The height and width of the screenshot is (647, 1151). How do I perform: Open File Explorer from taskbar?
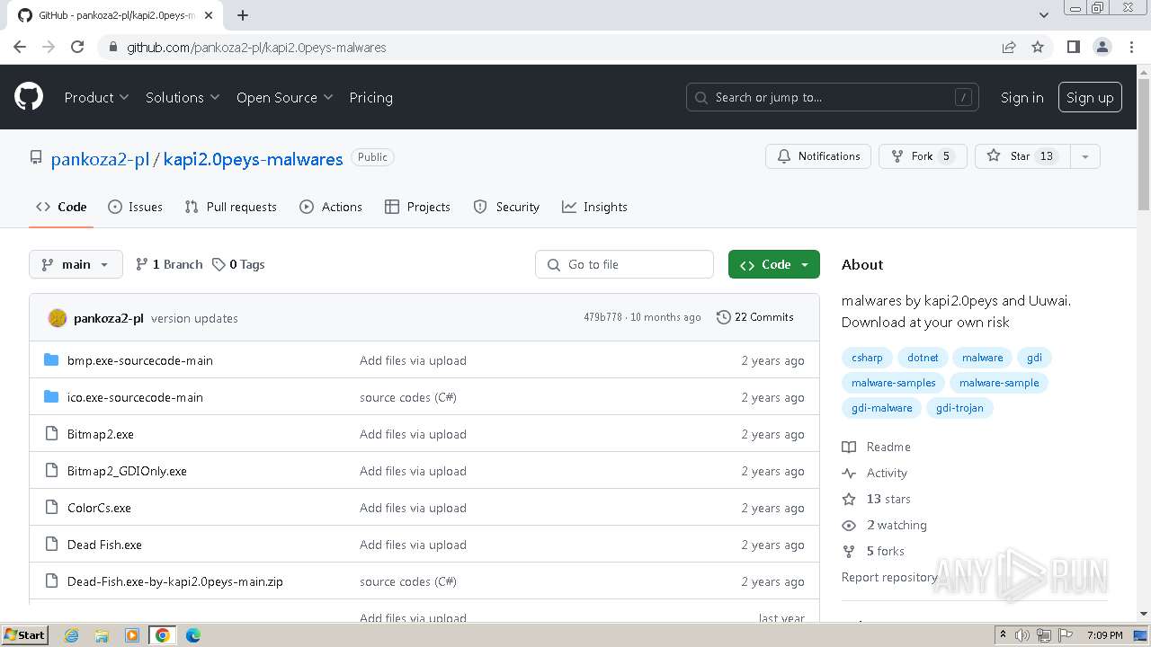click(x=102, y=635)
